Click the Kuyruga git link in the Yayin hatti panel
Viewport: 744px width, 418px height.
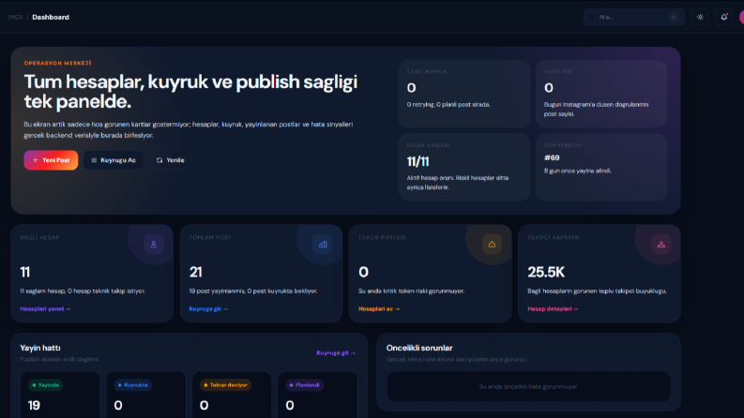[336, 352]
